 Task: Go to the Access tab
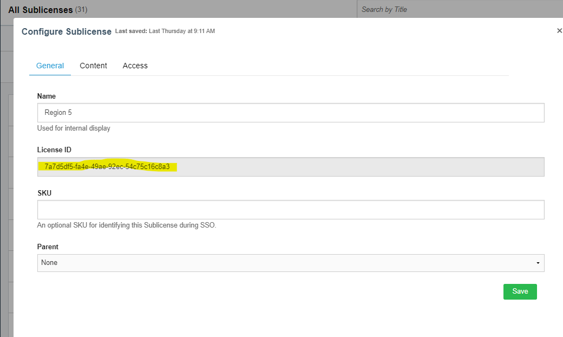pos(135,66)
